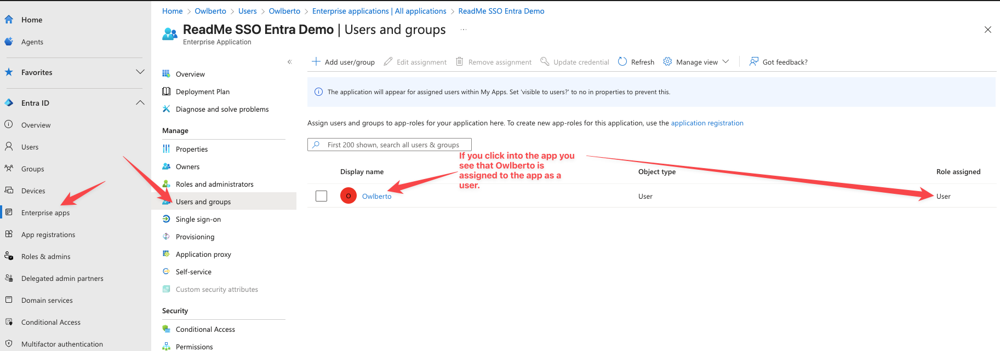
Task: Click the Properties bars icon
Action: coord(166,149)
